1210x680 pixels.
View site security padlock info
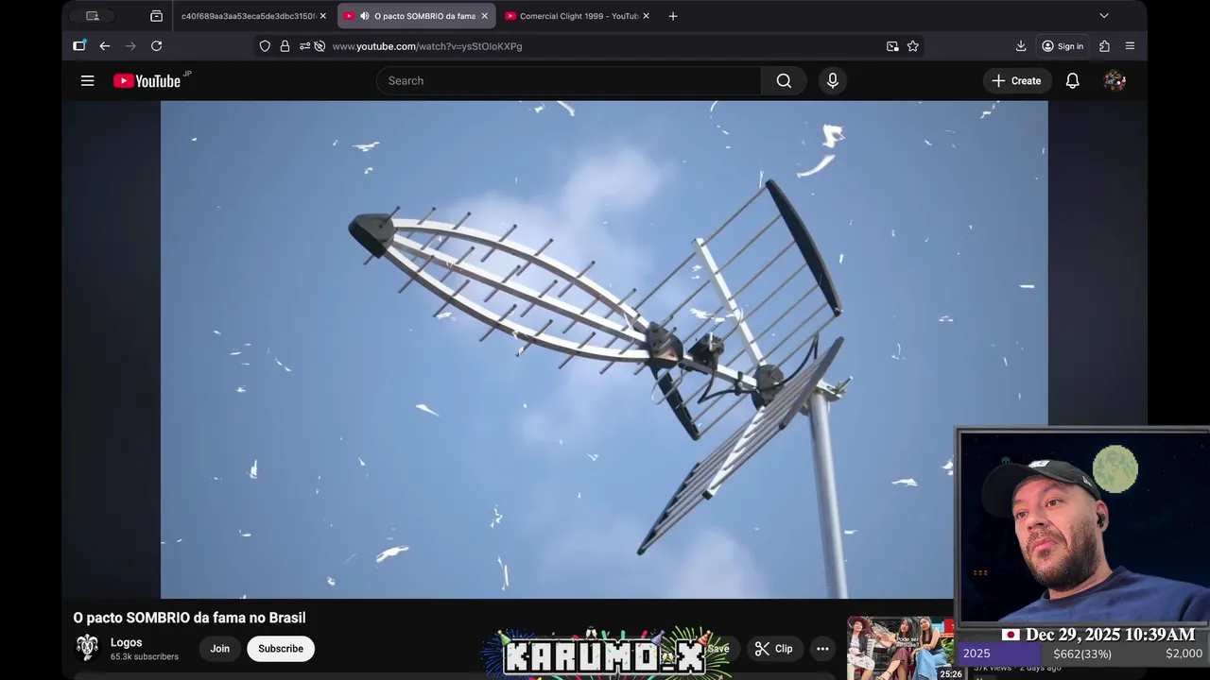[285, 46]
